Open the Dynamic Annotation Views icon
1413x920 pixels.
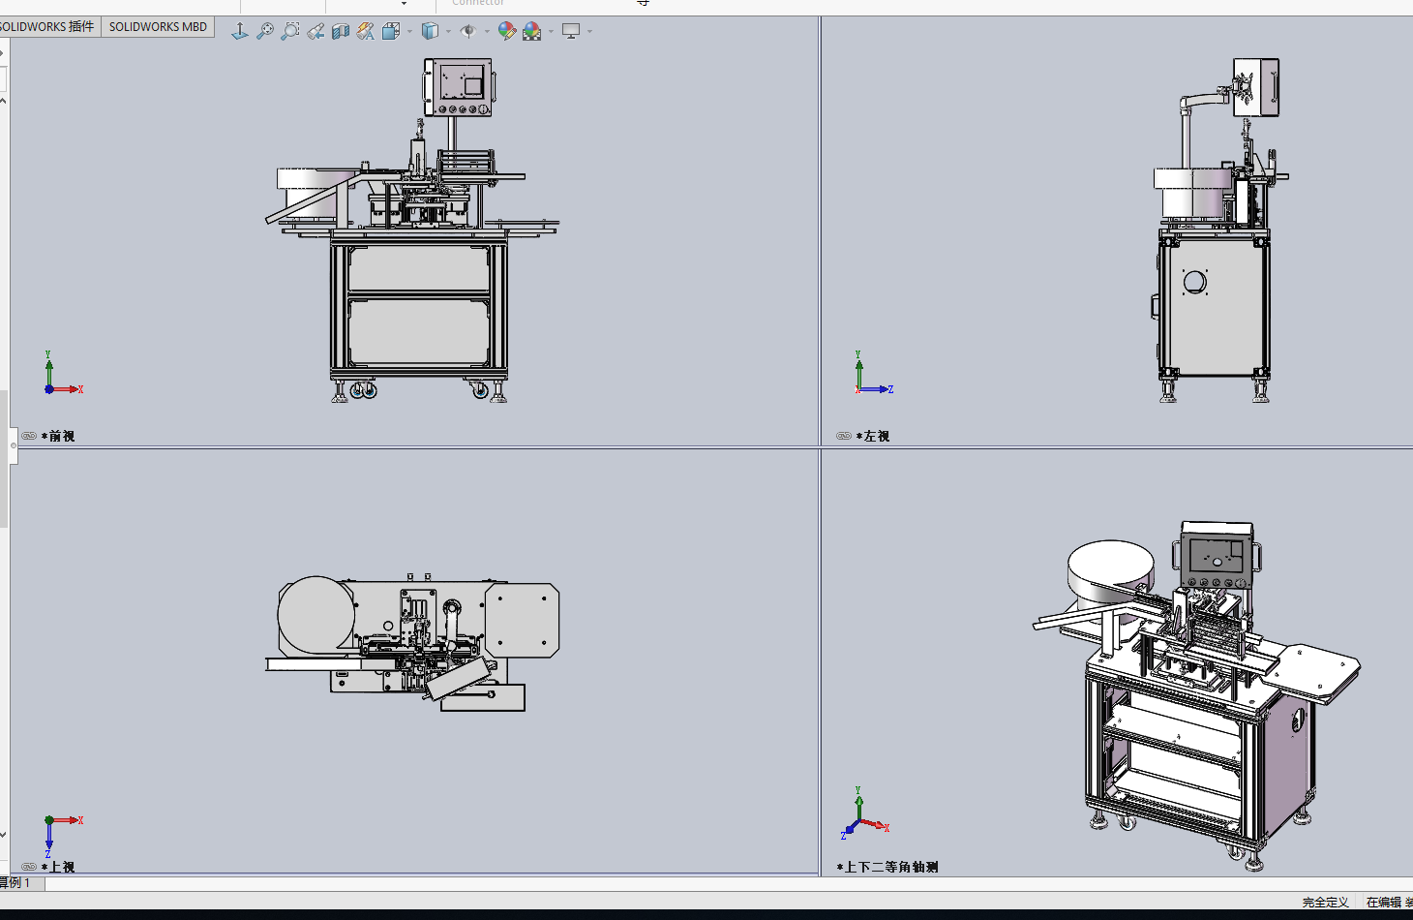coord(365,31)
